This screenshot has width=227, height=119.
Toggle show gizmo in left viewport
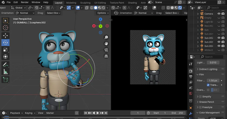coord(69,8)
